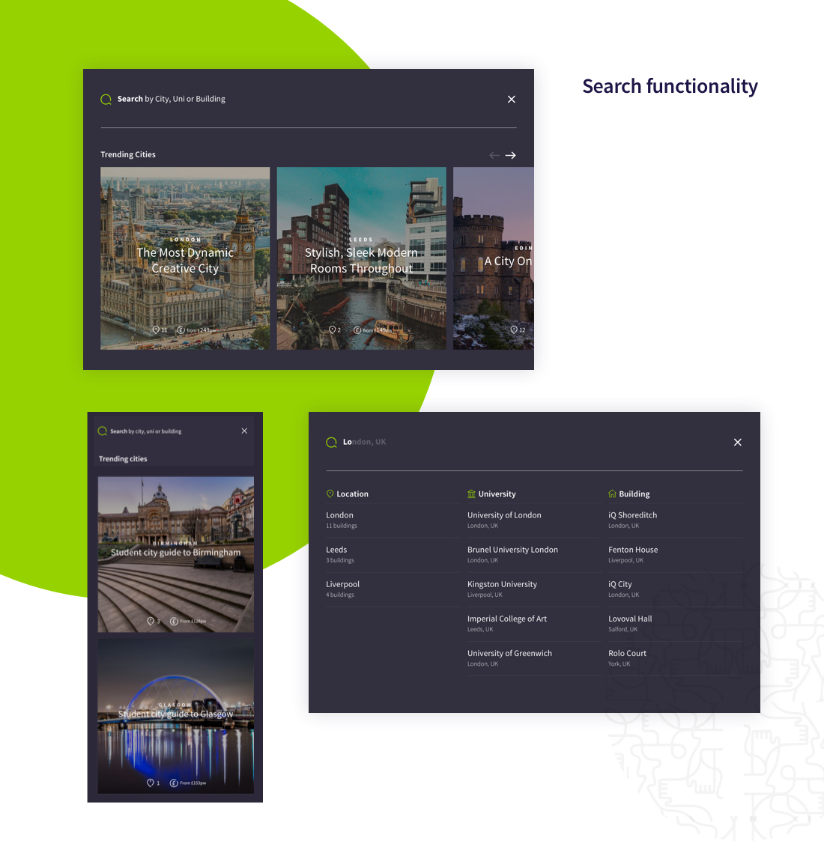Image resolution: width=824 pixels, height=841 pixels.
Task: Click the 'Location' column heading text
Action: 353,494
